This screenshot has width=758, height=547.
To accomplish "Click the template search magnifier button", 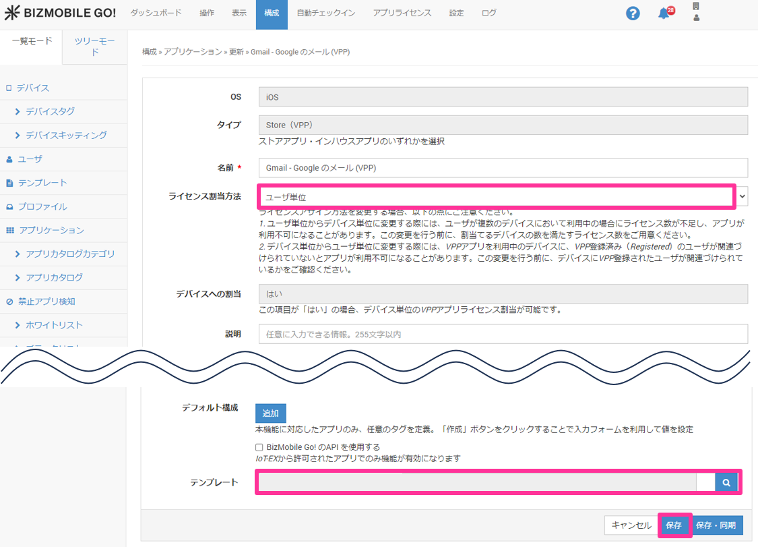I will (726, 483).
